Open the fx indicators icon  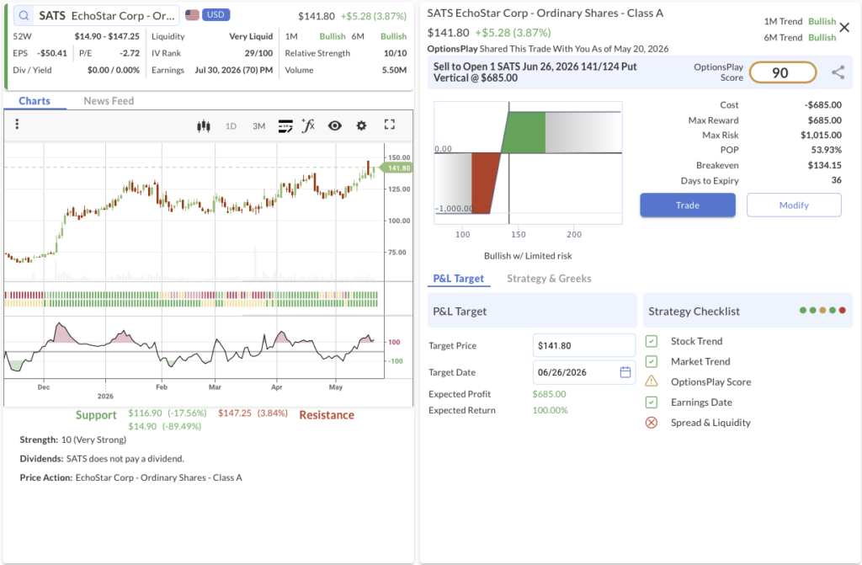pos(308,125)
